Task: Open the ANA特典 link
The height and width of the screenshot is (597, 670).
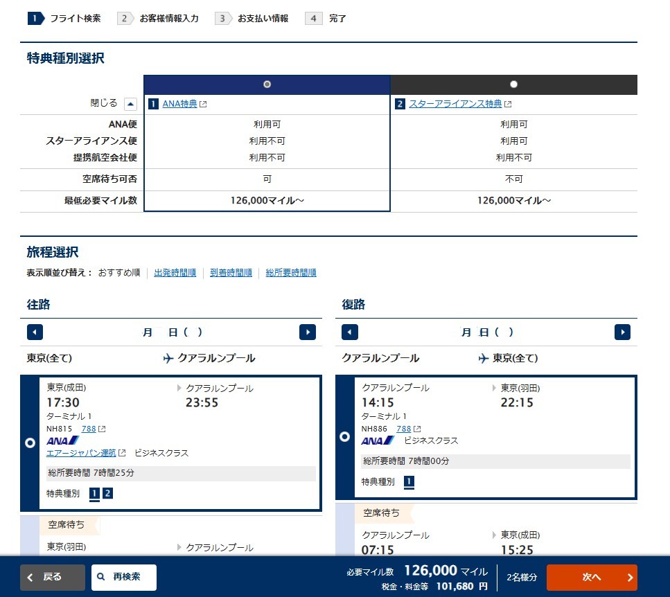Action: click(x=179, y=104)
